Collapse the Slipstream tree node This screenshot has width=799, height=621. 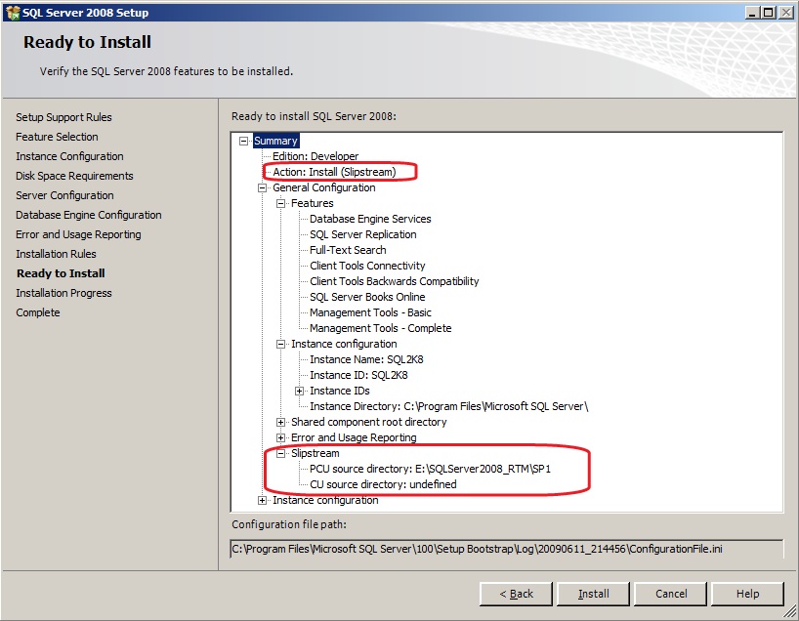[x=281, y=453]
